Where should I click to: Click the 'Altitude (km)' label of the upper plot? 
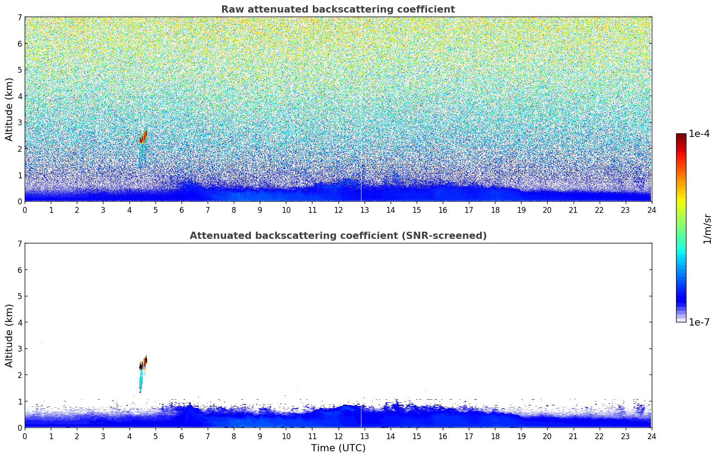(x=9, y=109)
